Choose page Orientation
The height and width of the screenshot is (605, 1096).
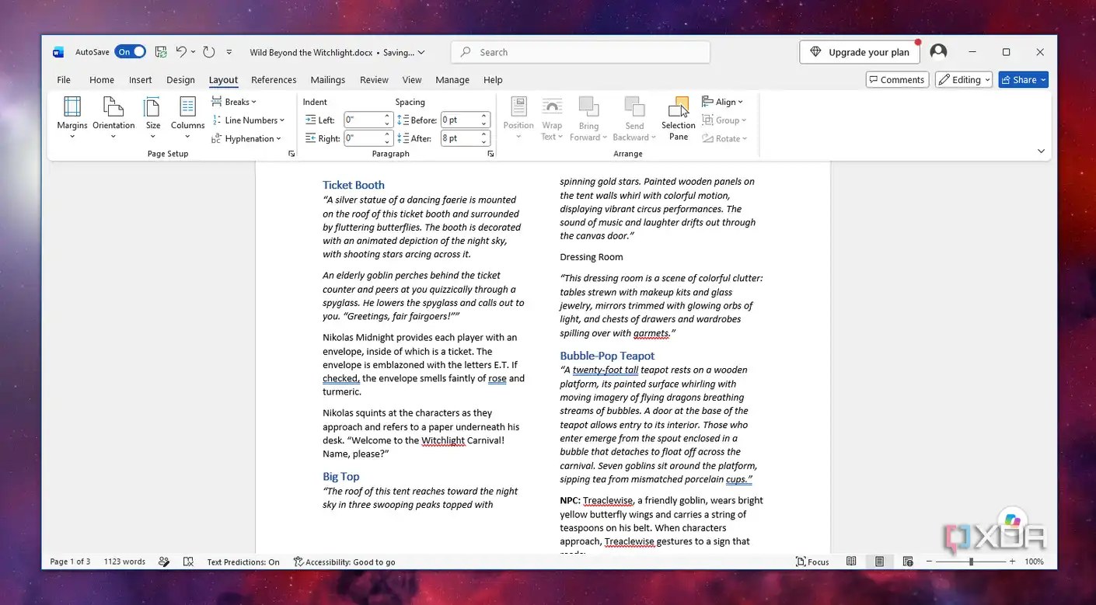(x=113, y=117)
